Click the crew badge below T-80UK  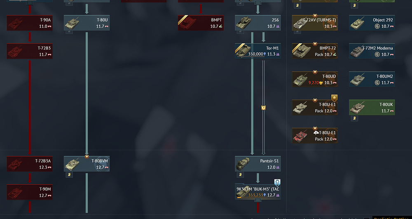pos(354,118)
